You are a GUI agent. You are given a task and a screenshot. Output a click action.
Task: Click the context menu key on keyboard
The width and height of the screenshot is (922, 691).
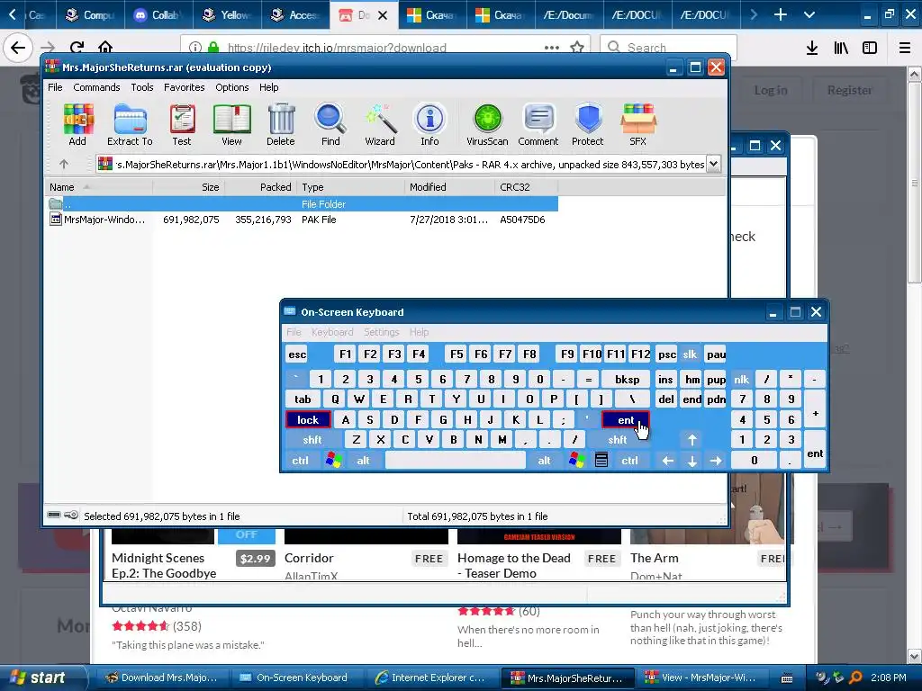[601, 460]
